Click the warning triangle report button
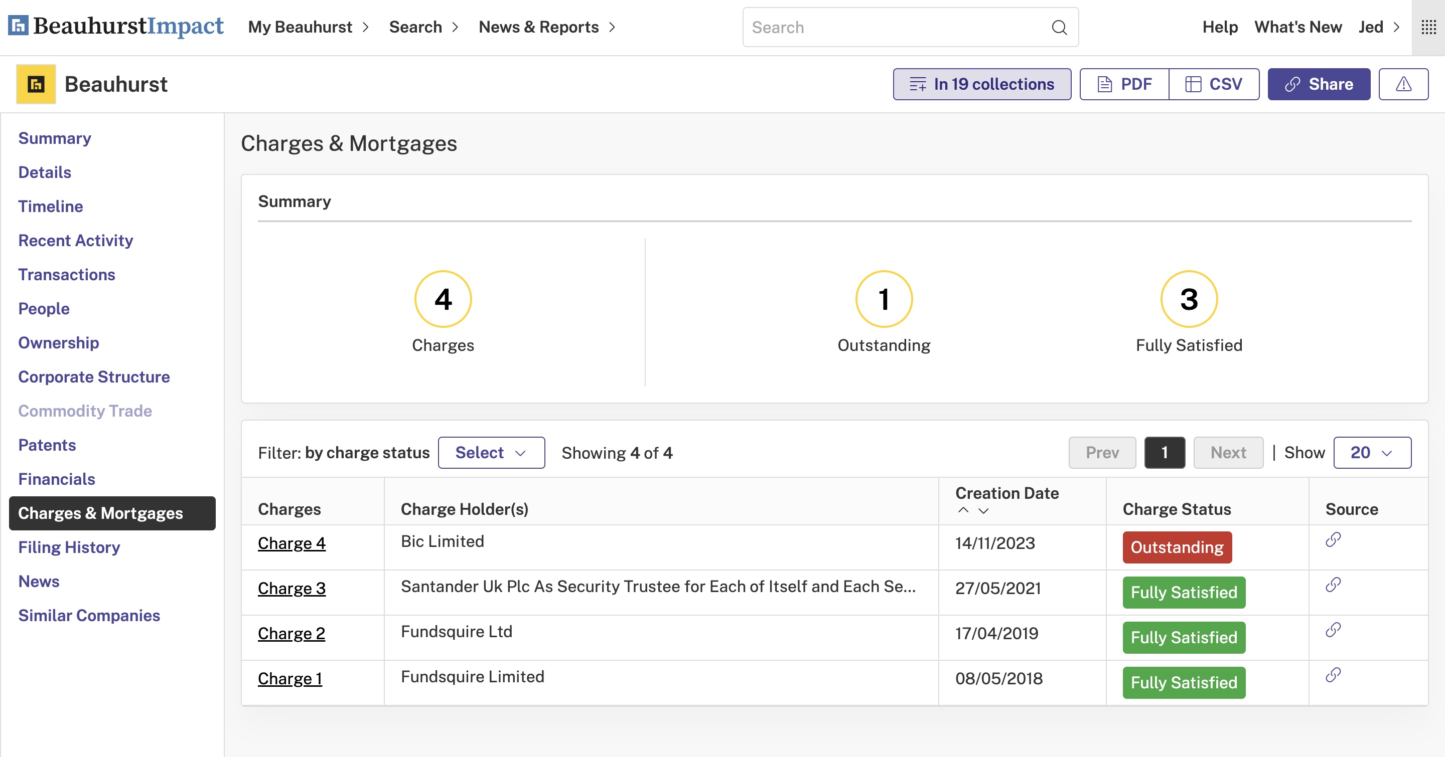 tap(1403, 84)
